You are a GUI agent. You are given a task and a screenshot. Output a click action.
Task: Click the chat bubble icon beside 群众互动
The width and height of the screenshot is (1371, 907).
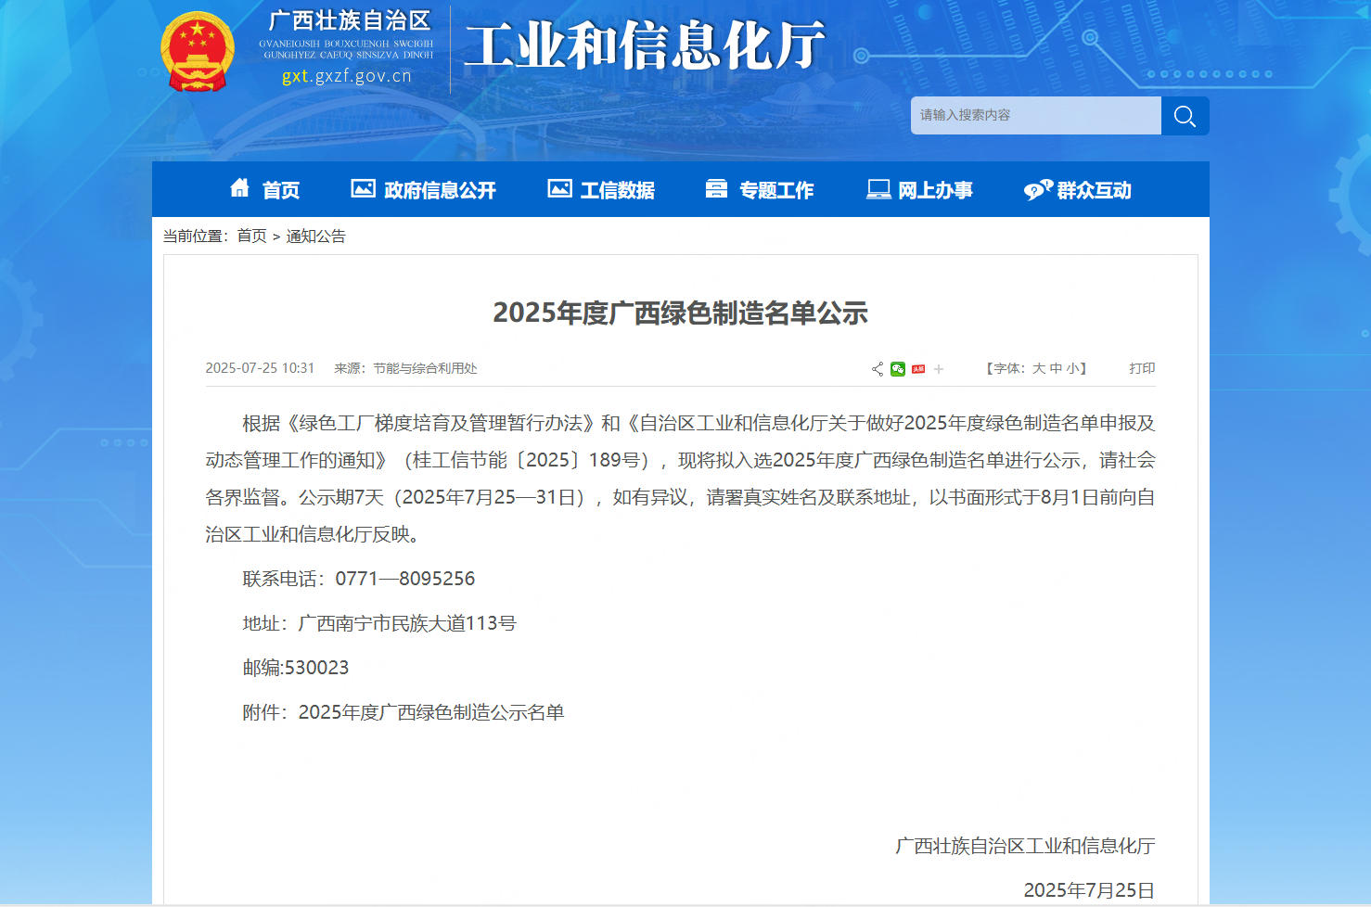tap(1037, 189)
